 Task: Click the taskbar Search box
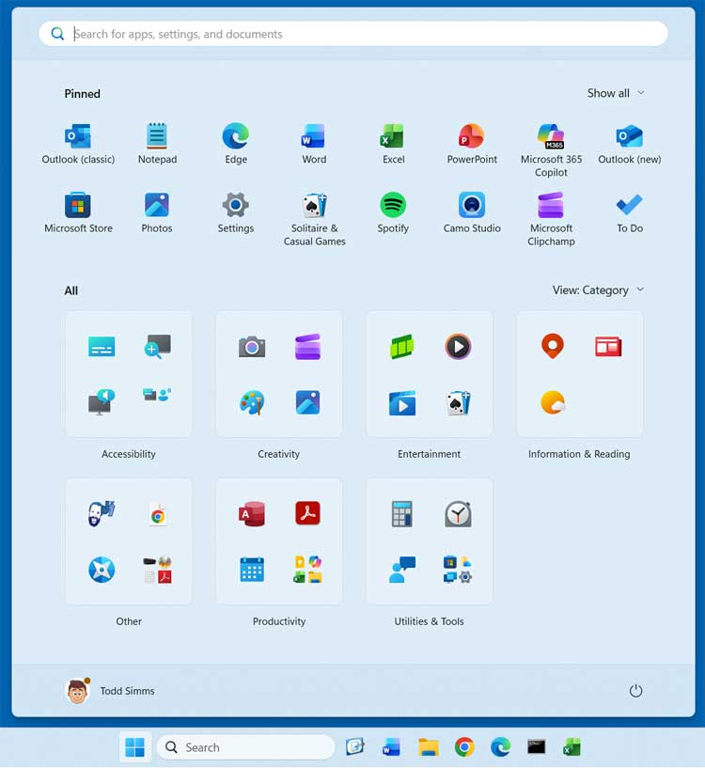(x=245, y=747)
